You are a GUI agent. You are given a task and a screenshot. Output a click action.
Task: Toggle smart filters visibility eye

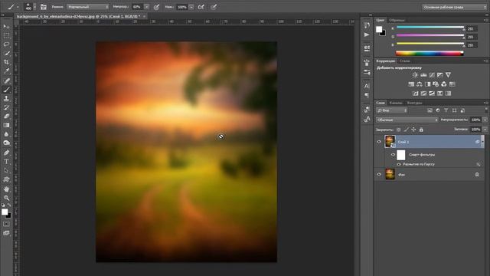(x=393, y=155)
